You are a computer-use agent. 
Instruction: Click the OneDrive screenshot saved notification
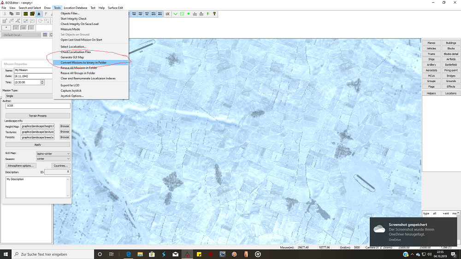point(414,232)
